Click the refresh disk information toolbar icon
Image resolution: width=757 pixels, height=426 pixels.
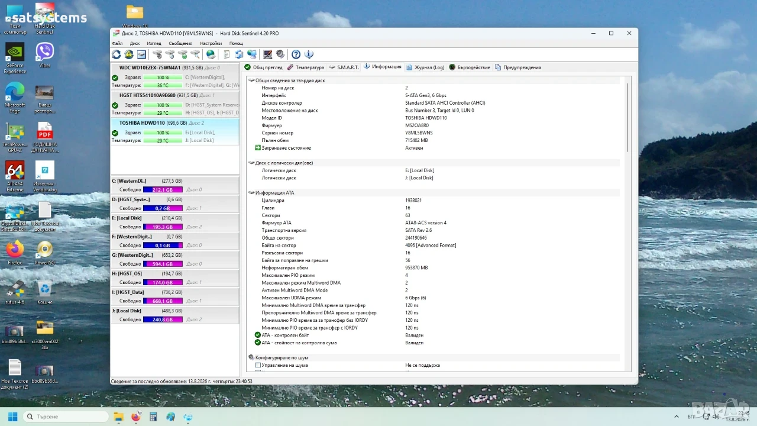(117, 54)
